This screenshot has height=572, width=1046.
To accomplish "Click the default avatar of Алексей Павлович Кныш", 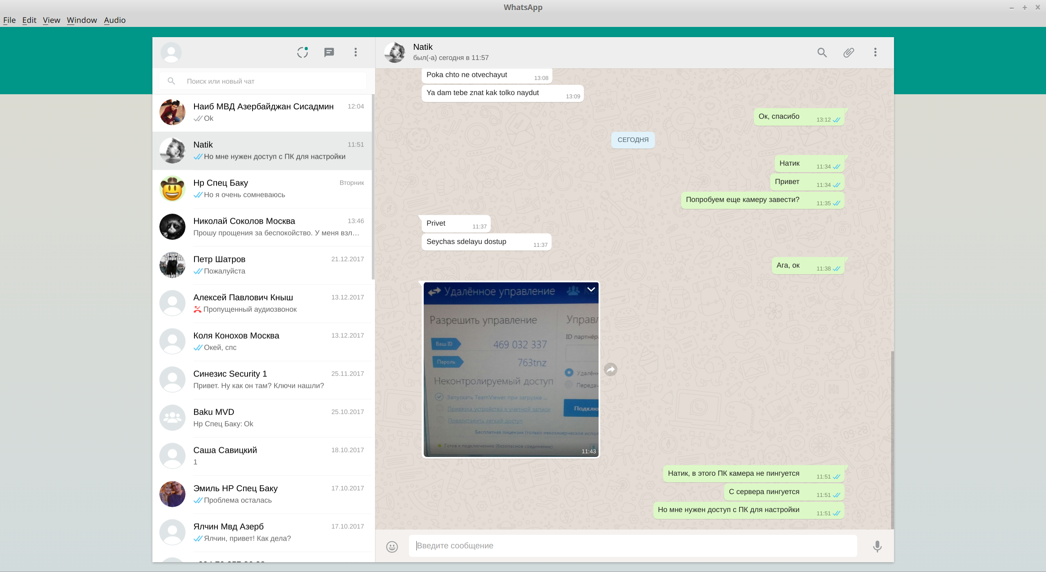I will [172, 303].
